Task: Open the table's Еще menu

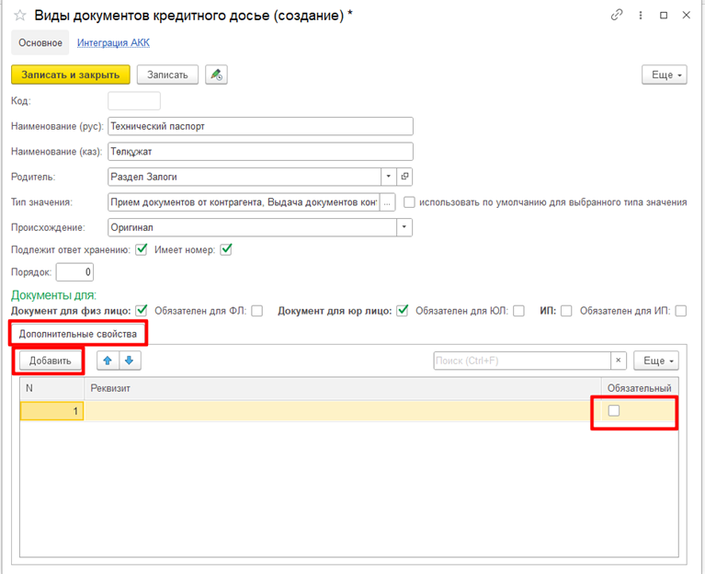Action: click(656, 361)
